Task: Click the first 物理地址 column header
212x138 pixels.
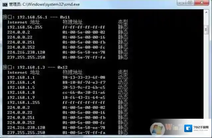Action: (x=72, y=22)
